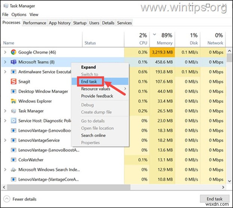Viewport: 233px width, 208px height.
Task: Click the 458.6 MB Teams memory cell
Action: pyautogui.click(x=162, y=62)
